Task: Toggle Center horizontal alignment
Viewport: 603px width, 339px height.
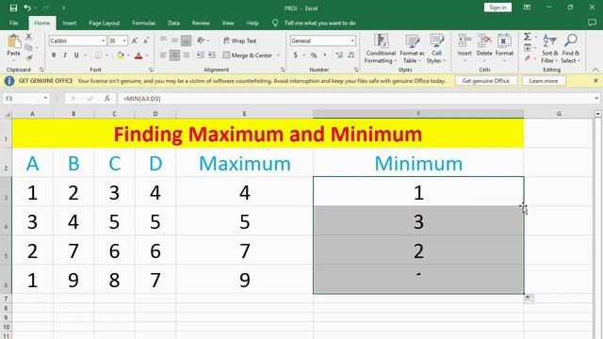Action: point(174,56)
